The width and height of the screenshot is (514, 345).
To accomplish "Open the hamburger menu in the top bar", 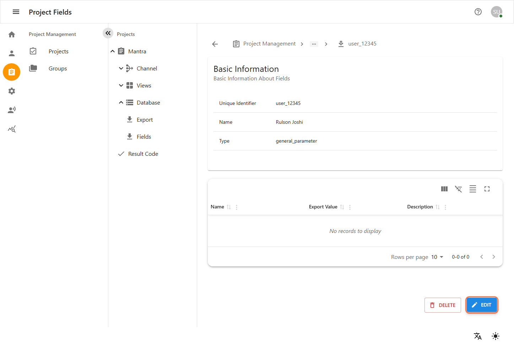I will point(16,11).
